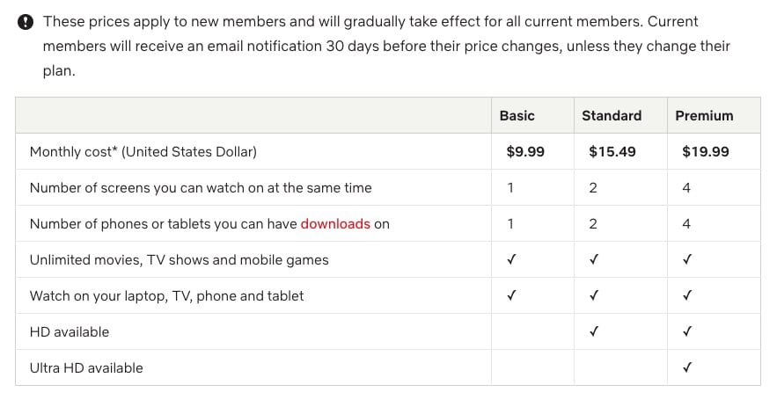
Task: Click Premium screens count of 4
Action: [x=686, y=188]
